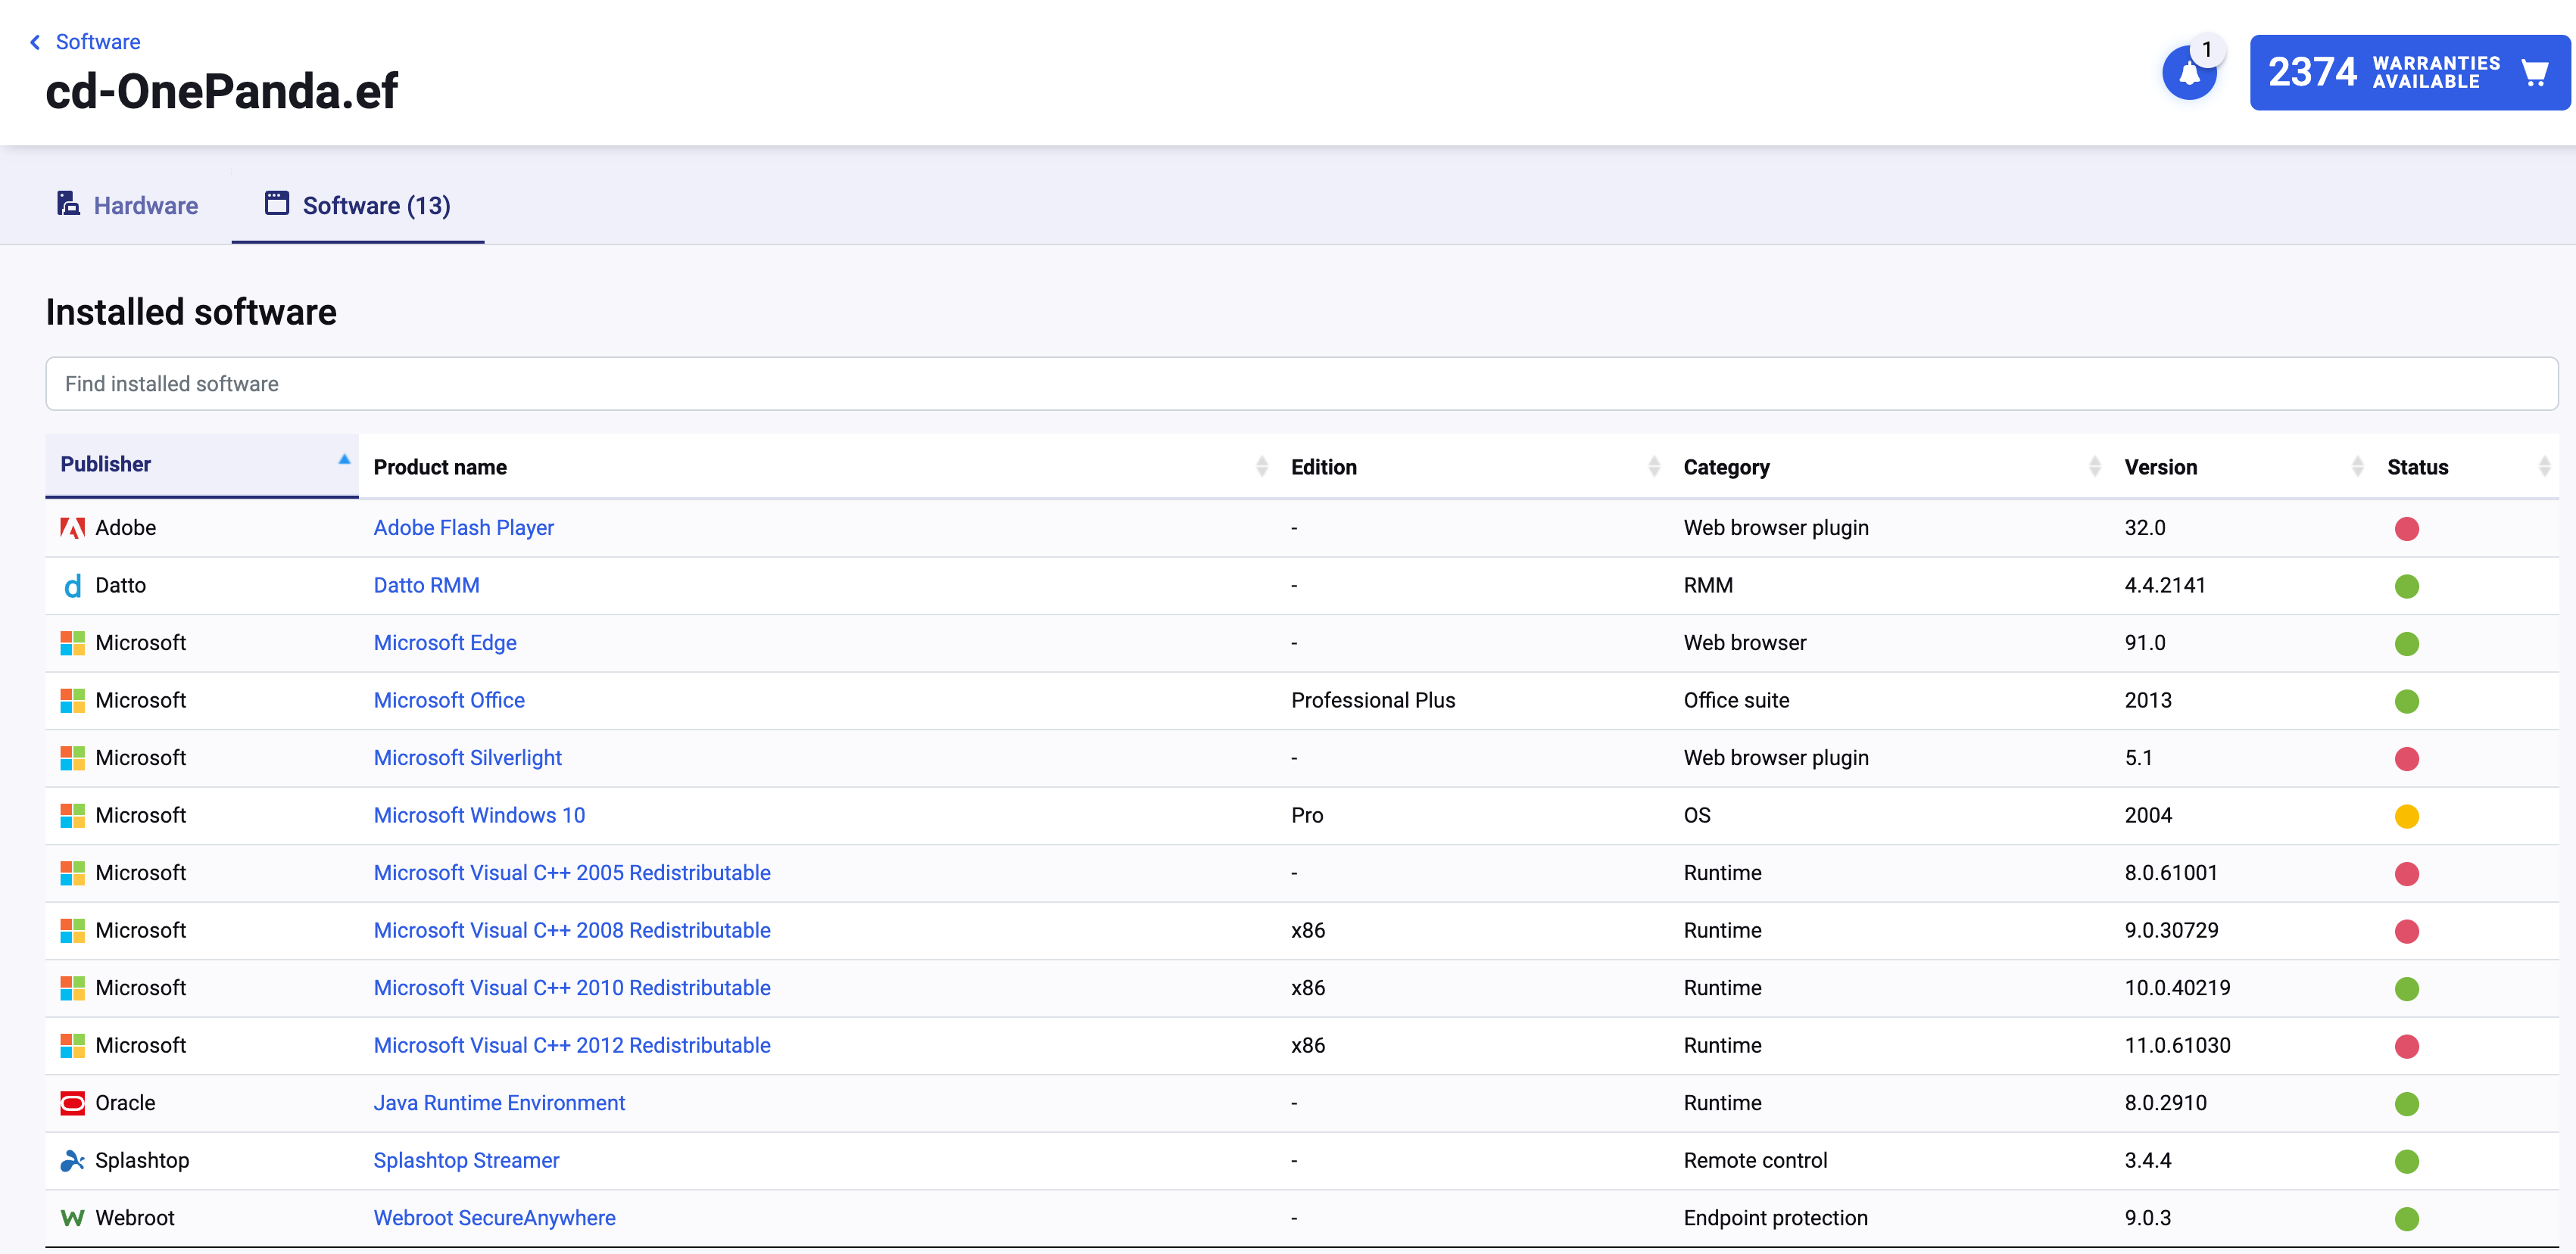Viewport: 2576px width, 1254px height.
Task: Open Microsoft Silverlight product link
Action: click(467, 758)
